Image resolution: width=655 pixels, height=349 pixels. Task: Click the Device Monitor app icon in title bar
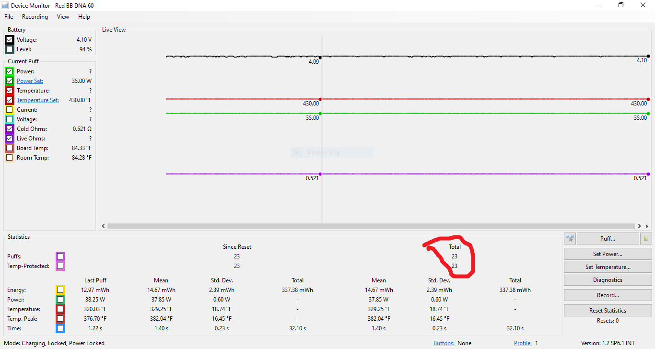[5, 5]
